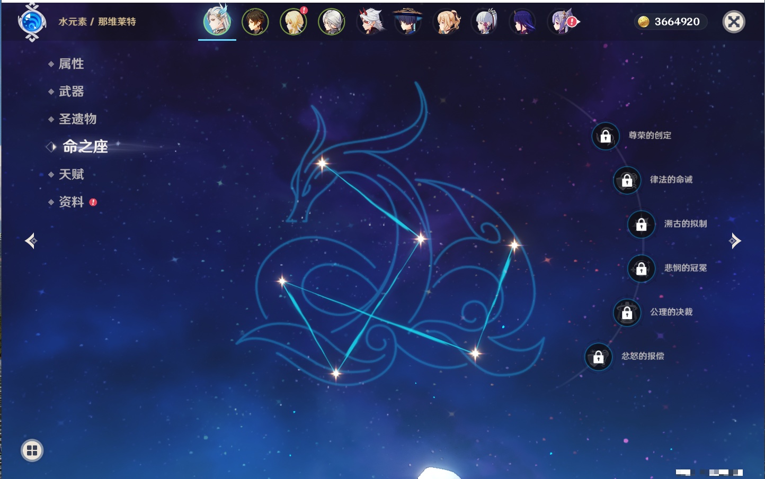Select the grey-haired fourth character portrait
The height and width of the screenshot is (479, 765).
(332, 22)
